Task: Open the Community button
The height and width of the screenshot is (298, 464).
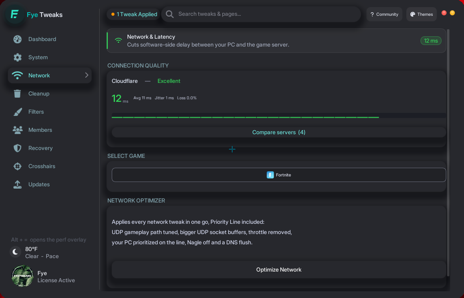Action: 384,14
